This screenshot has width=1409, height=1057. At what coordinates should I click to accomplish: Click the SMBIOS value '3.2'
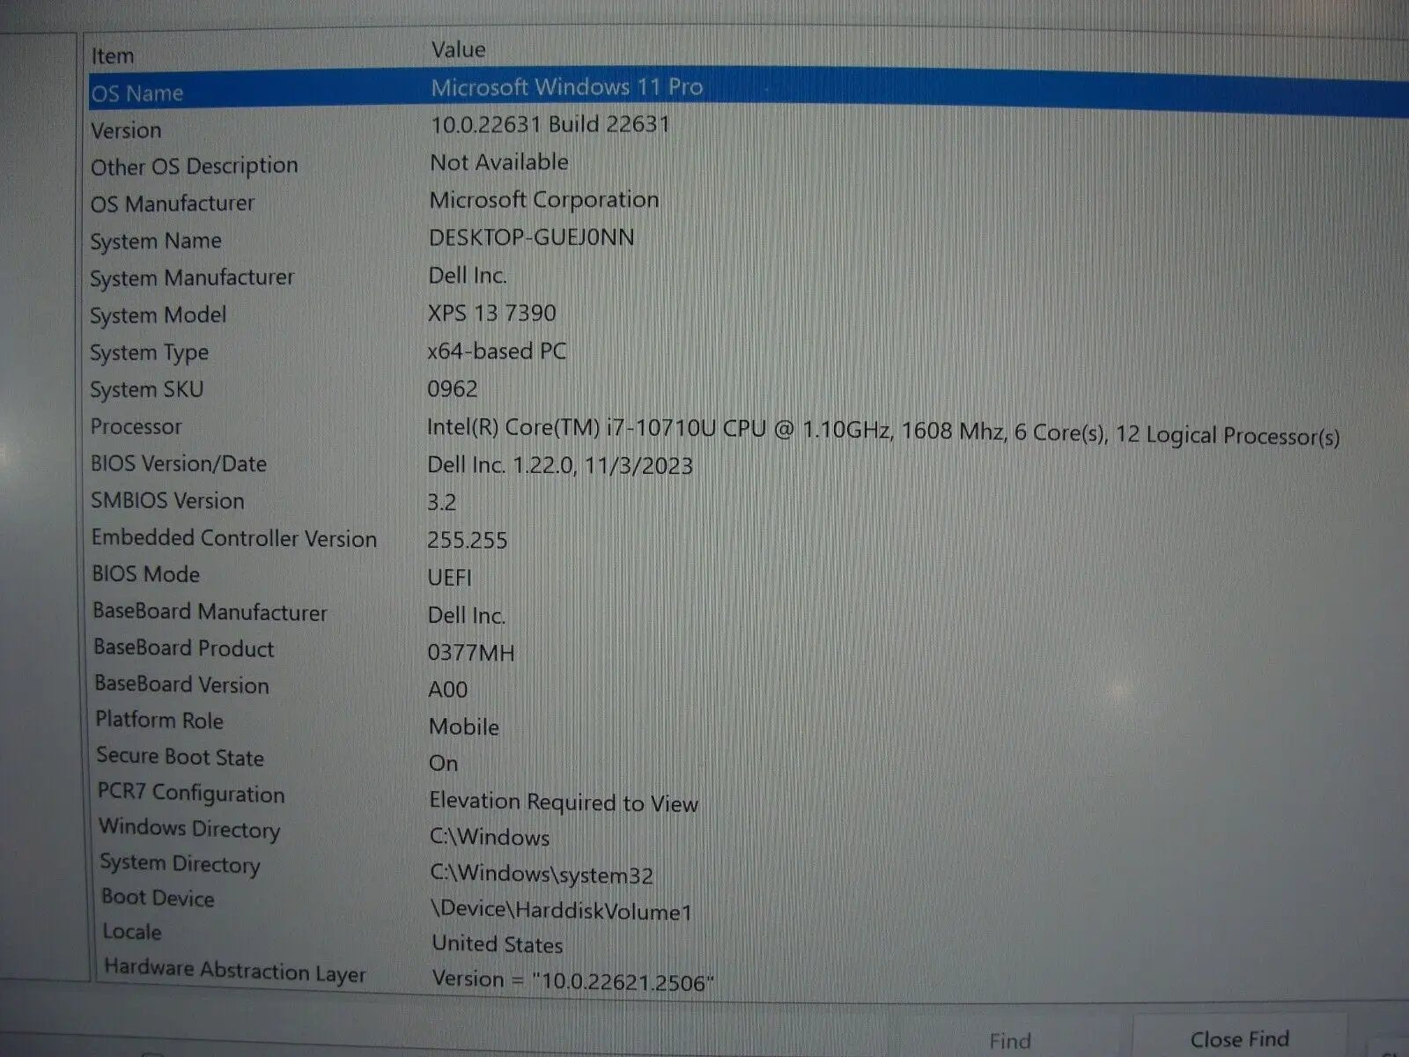point(441,503)
